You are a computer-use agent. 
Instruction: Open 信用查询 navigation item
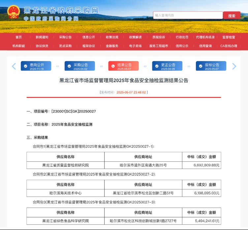(205, 46)
